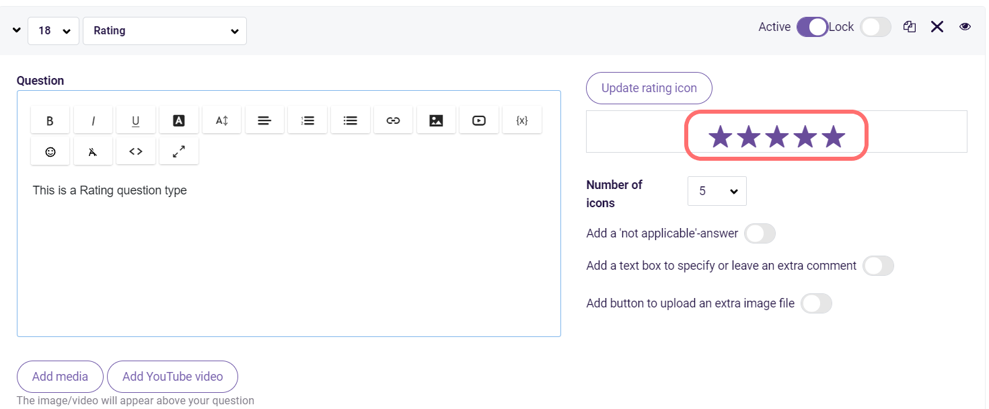The height and width of the screenshot is (409, 989).
Task: Open the text color picker icon
Action: coord(178,120)
